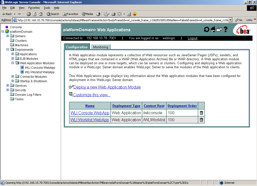Screen dimensions: 257x186
Task: Click the smiley Messenger toolbar icon
Action: 135,14
